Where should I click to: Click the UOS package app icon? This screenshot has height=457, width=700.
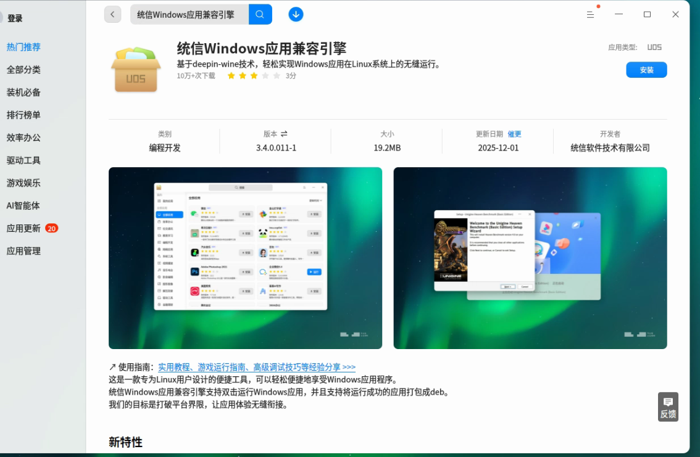pyautogui.click(x=136, y=70)
